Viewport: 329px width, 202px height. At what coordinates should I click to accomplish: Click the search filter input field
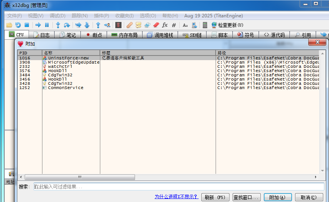coord(179,187)
